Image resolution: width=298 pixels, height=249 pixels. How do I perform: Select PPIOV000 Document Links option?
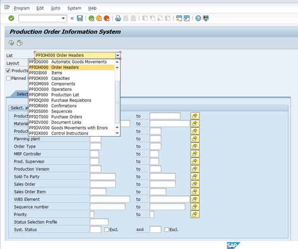pyautogui.click(x=71, y=122)
